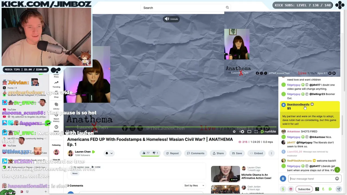347x195 pixels.
Task: Send the chat message arrow
Action: point(339,189)
